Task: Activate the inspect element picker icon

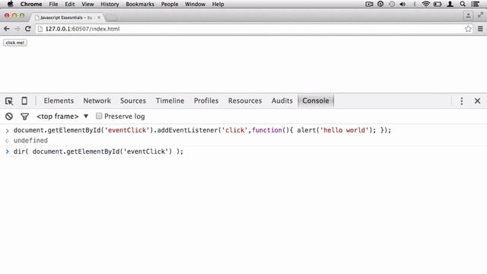Action: point(9,101)
